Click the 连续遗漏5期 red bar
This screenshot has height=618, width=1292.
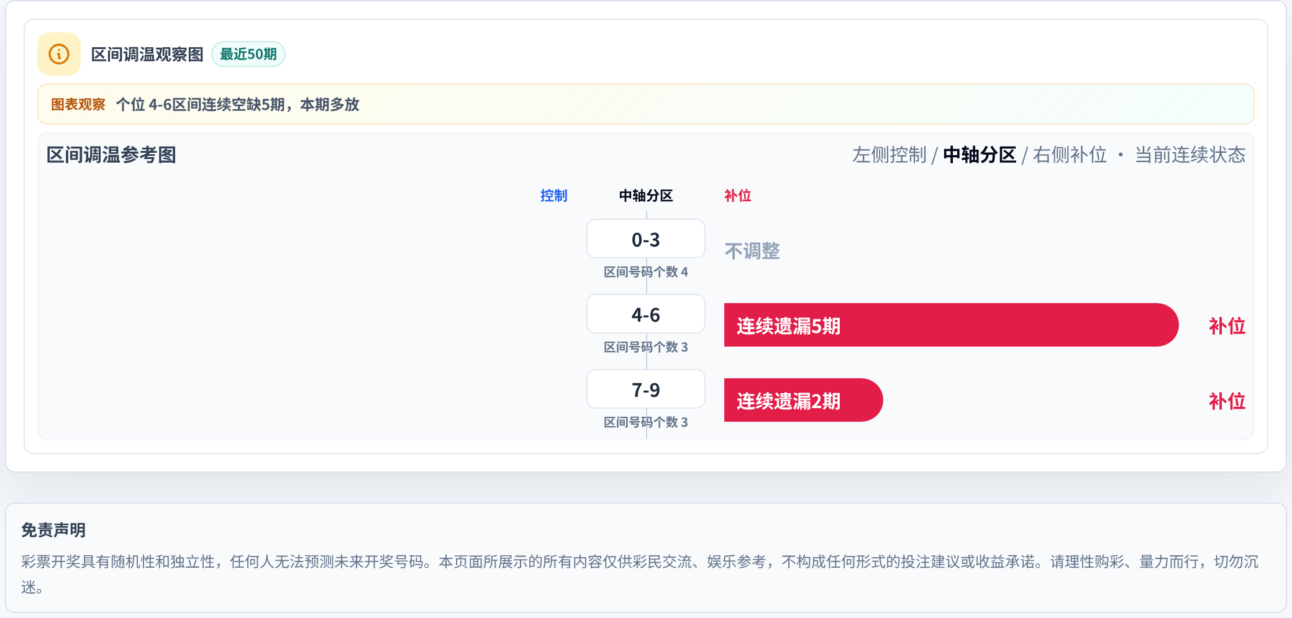click(951, 325)
